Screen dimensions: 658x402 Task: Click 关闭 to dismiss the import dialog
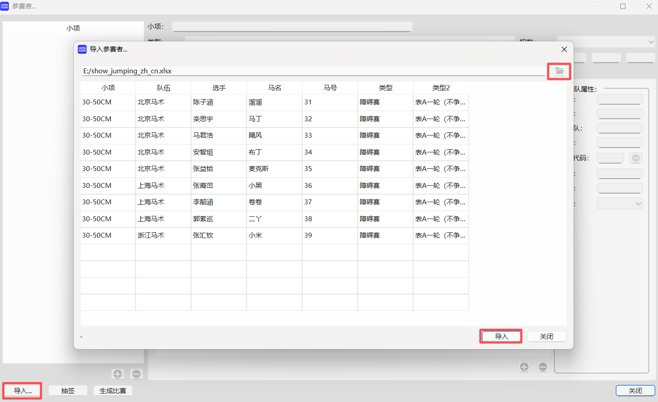click(546, 336)
